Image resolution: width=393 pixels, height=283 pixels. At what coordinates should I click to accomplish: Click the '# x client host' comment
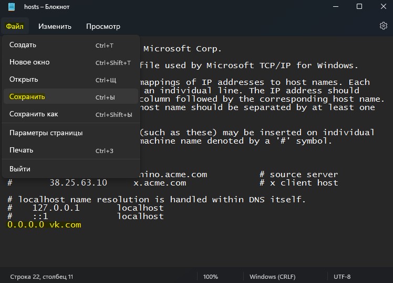299,183
